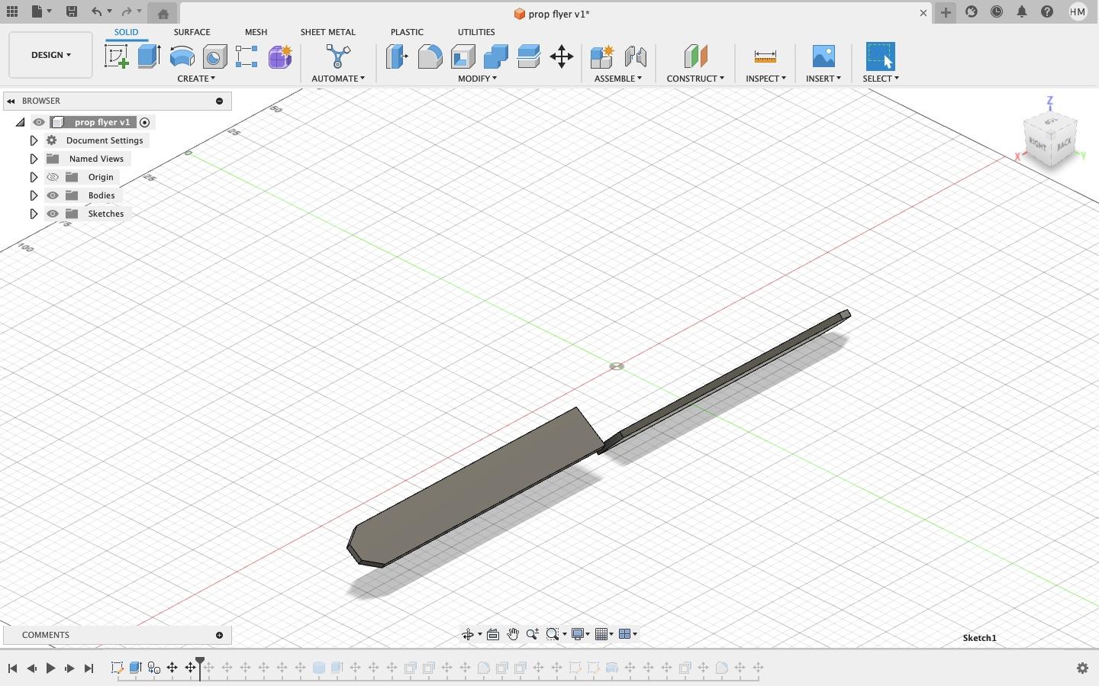Activate the window Select tool

tap(880, 56)
